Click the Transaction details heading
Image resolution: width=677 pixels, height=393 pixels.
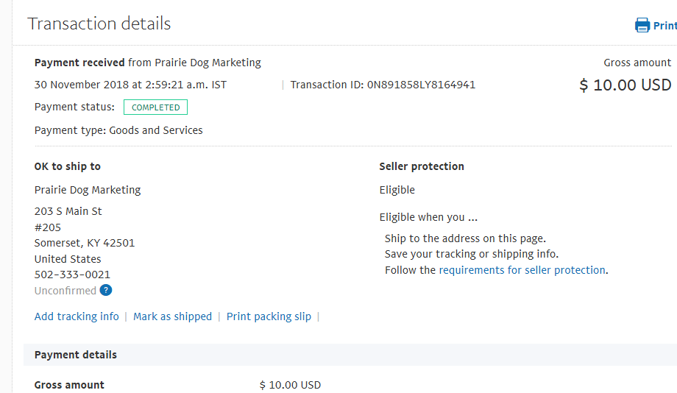pos(99,24)
